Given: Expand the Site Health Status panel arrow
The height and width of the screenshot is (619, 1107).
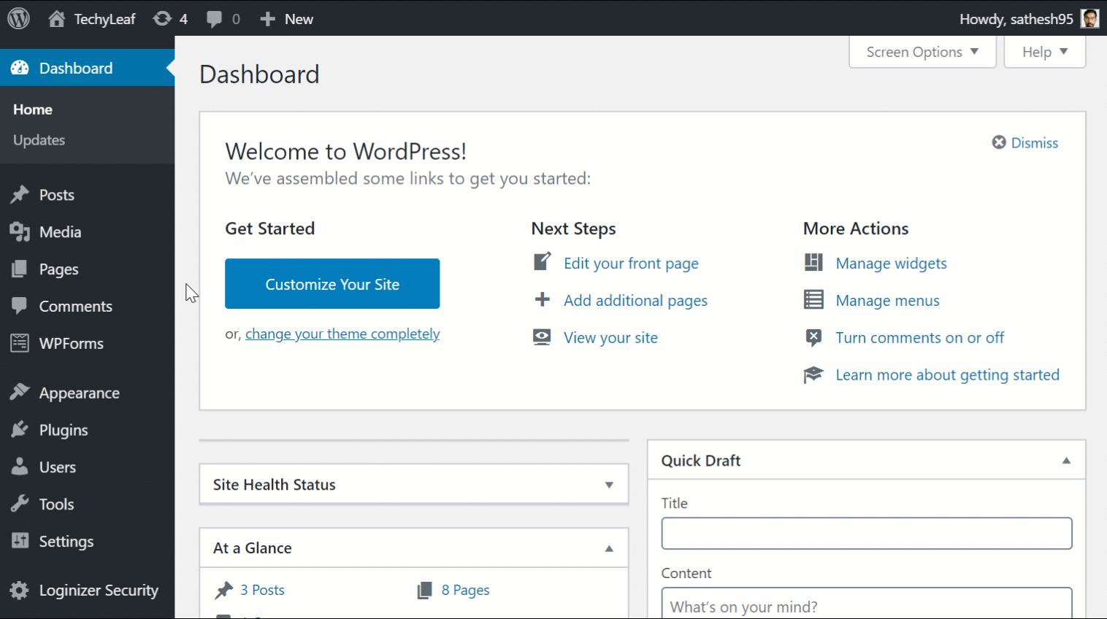Looking at the screenshot, I should pos(609,485).
